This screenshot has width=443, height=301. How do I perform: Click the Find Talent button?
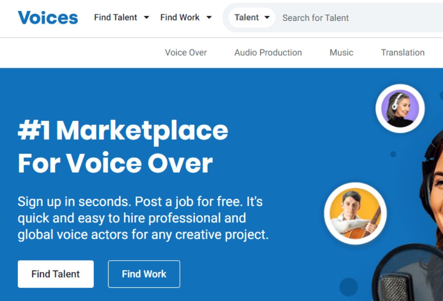click(x=55, y=274)
